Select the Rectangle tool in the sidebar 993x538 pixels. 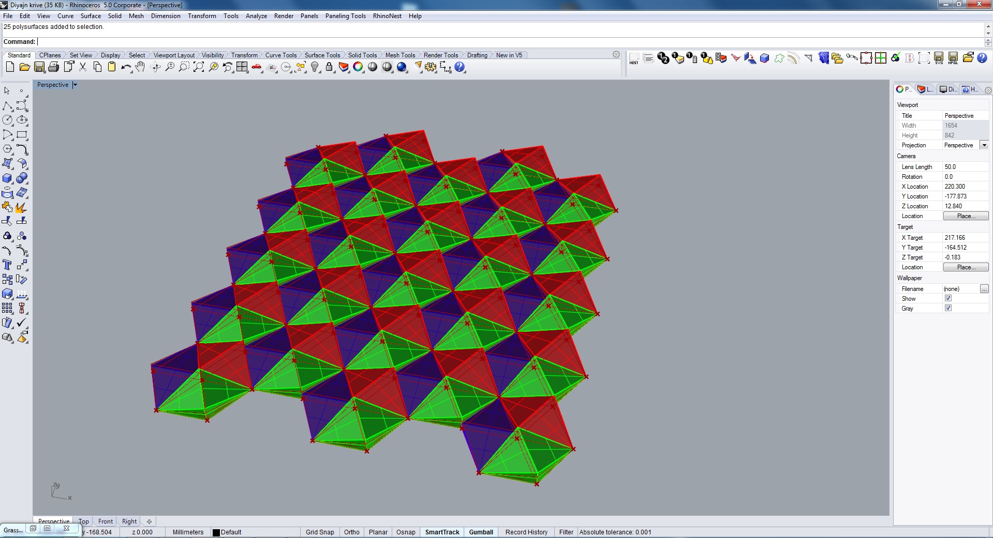point(22,135)
